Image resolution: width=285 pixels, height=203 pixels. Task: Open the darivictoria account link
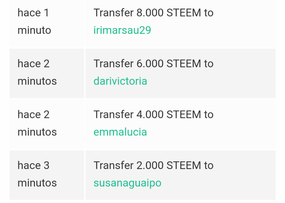[x=120, y=81]
